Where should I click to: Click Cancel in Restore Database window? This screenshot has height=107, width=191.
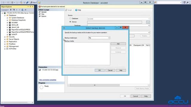pyautogui.click(x=135, y=96)
